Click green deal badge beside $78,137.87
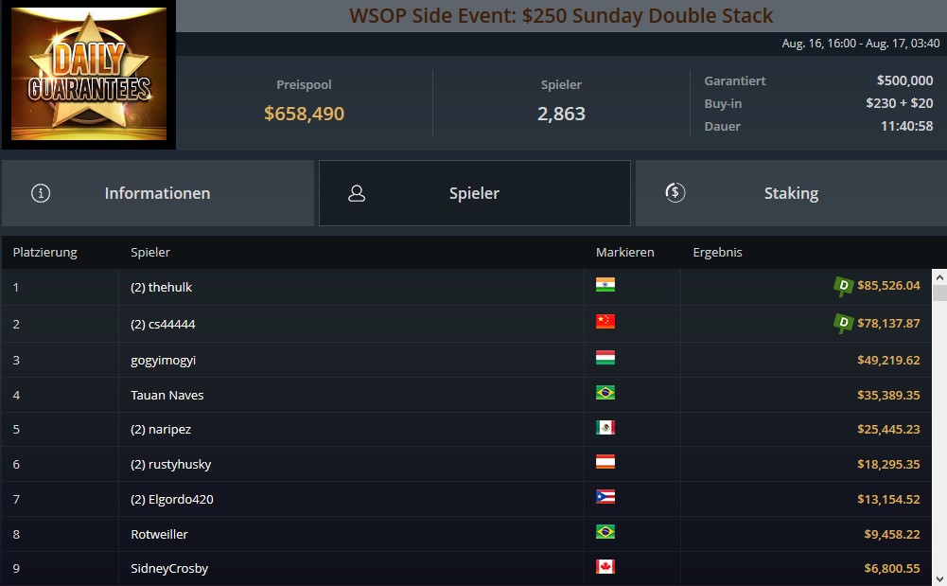 point(843,323)
